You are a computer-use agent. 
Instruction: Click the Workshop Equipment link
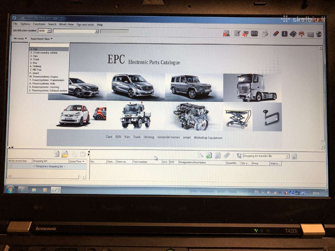[208, 138]
